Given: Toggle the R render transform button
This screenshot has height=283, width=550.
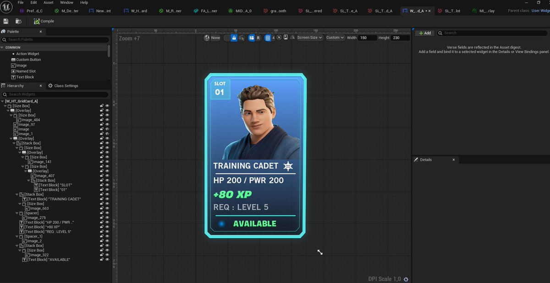Looking at the screenshot, I should [258, 38].
